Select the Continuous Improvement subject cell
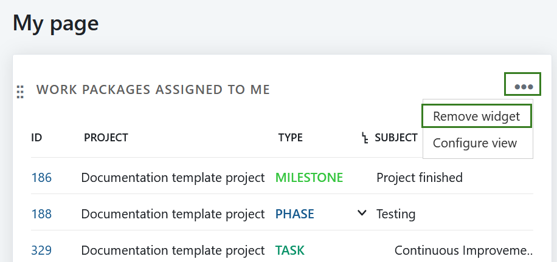Image resolution: width=557 pixels, height=262 pixels. point(463,250)
